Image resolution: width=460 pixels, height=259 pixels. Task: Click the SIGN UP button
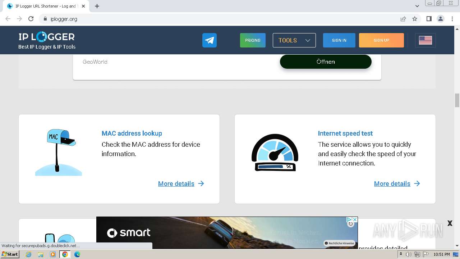click(381, 40)
